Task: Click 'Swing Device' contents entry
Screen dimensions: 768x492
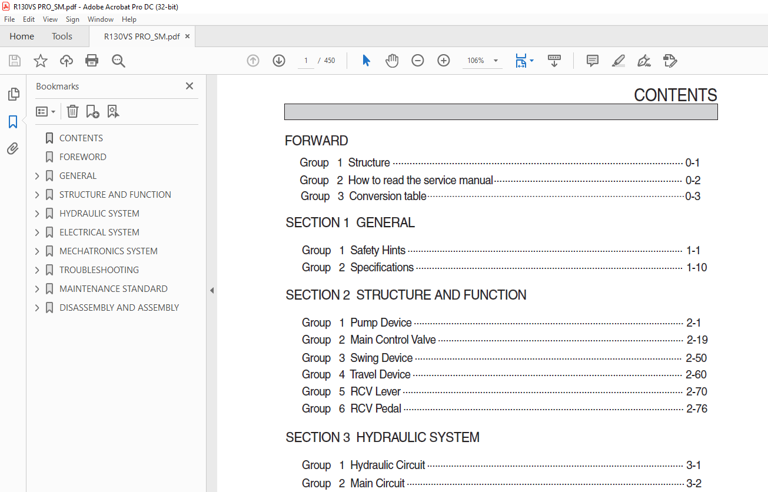Action: coord(381,358)
